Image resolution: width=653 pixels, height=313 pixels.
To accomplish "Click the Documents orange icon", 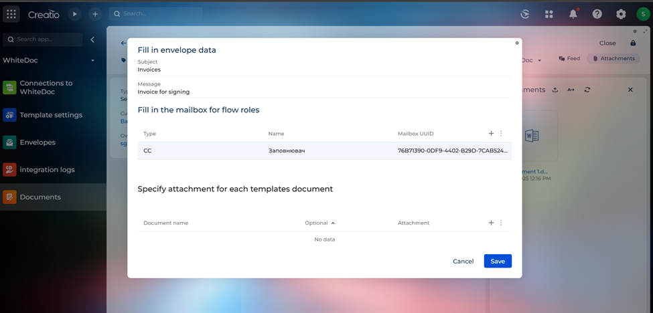I will click(x=9, y=197).
